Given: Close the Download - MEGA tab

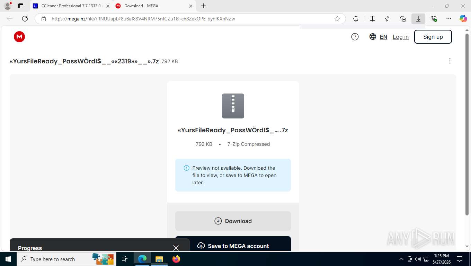Looking at the screenshot, I should pos(190,6).
